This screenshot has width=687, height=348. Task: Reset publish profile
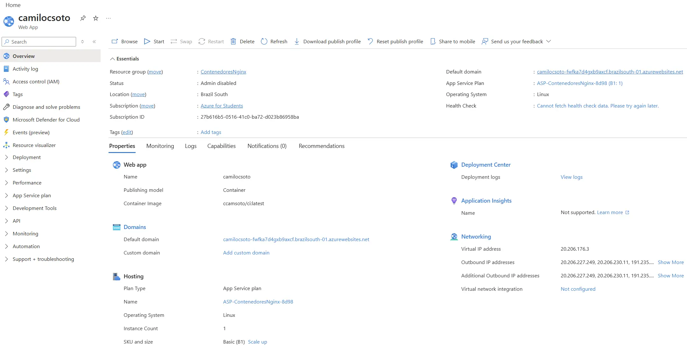click(395, 41)
